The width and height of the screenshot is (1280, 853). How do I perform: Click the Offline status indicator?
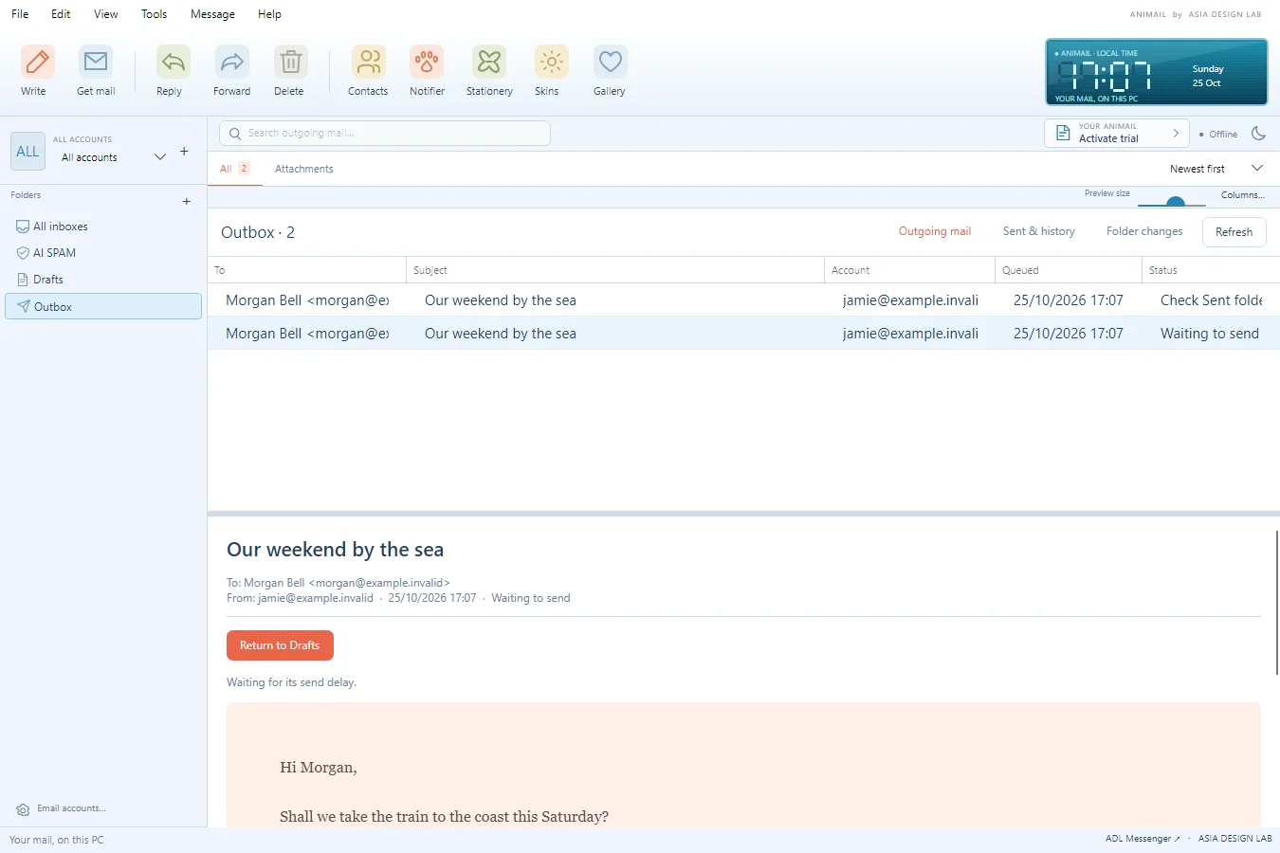[1218, 134]
